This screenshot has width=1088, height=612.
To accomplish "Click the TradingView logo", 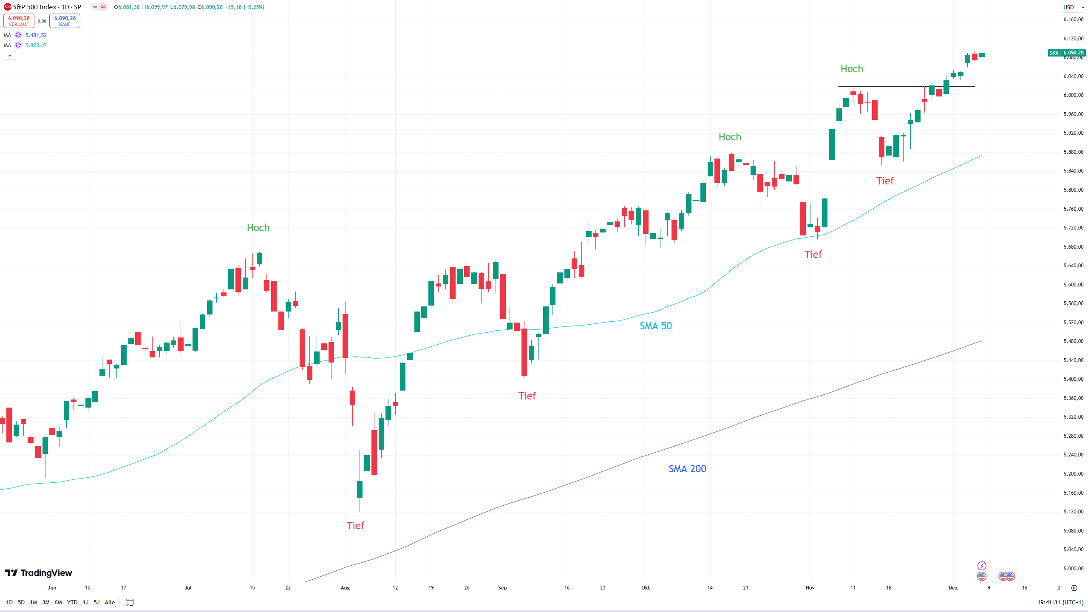I will (39, 573).
